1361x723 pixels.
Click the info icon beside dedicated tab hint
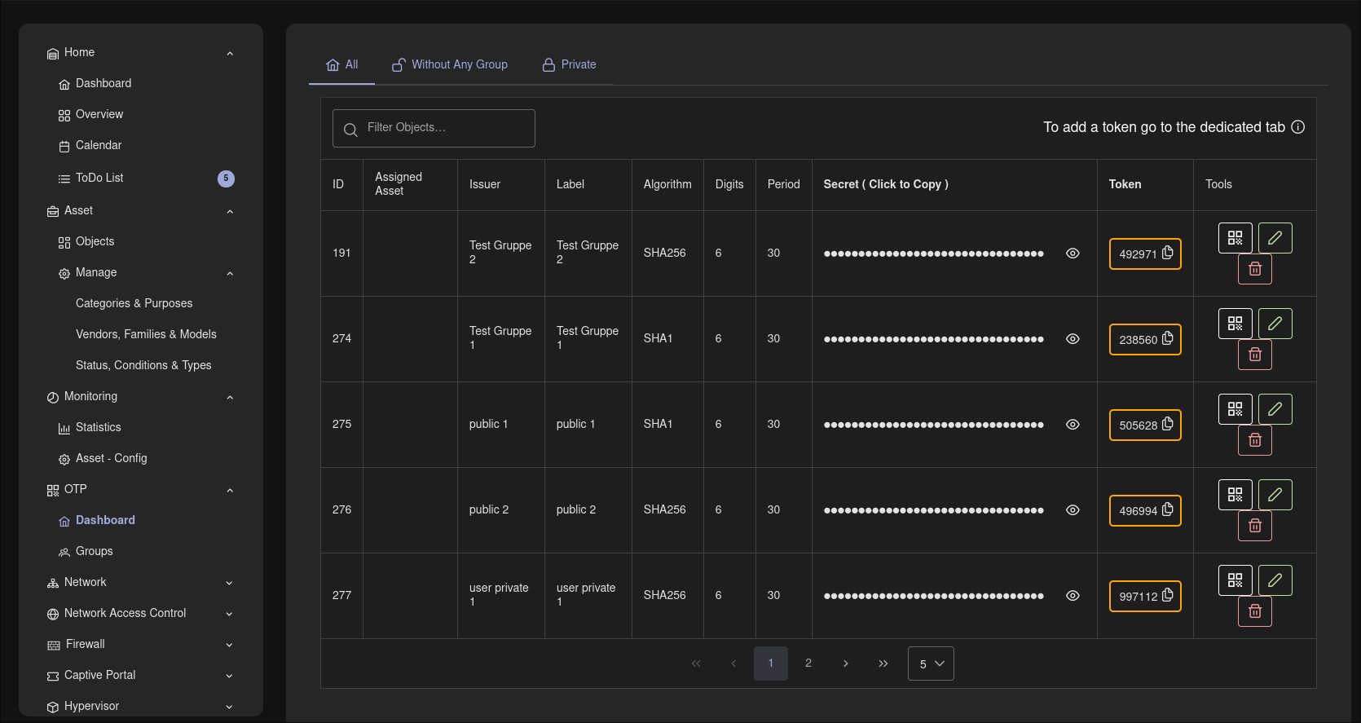(1298, 127)
